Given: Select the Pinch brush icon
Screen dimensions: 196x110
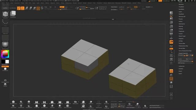Looking at the screenshot, I should point(29,102).
